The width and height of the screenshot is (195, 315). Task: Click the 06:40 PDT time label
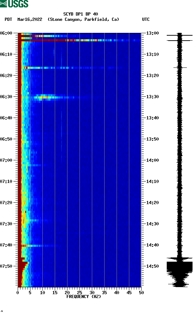point(6,118)
